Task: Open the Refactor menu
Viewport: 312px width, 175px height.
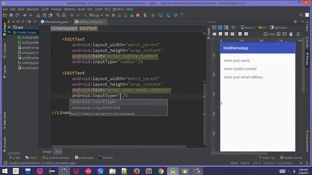Action: (70, 9)
